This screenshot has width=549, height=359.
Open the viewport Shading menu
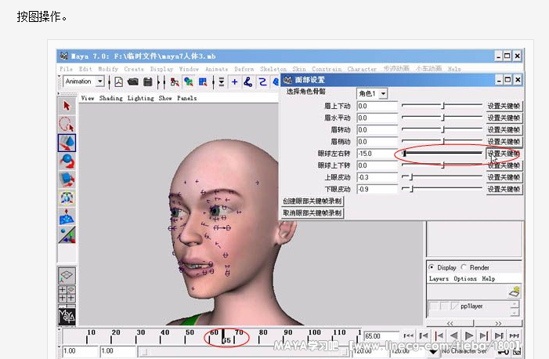pyautogui.click(x=110, y=98)
